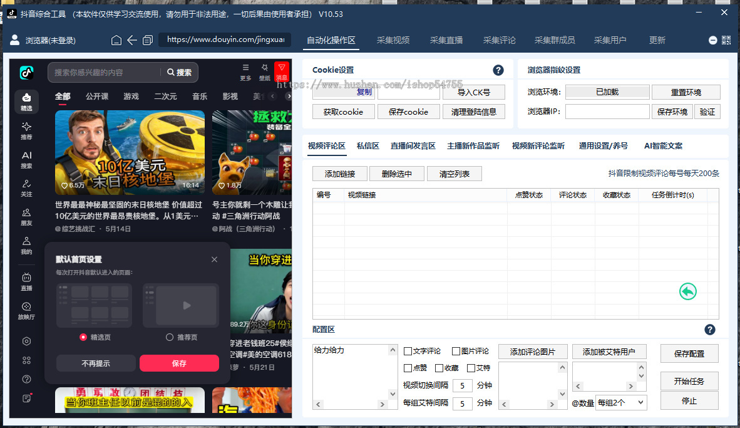Image resolution: width=740 pixels, height=428 pixels.
Task: Open the 放映厅 cinema sidebar icon
Action: [x=26, y=310]
